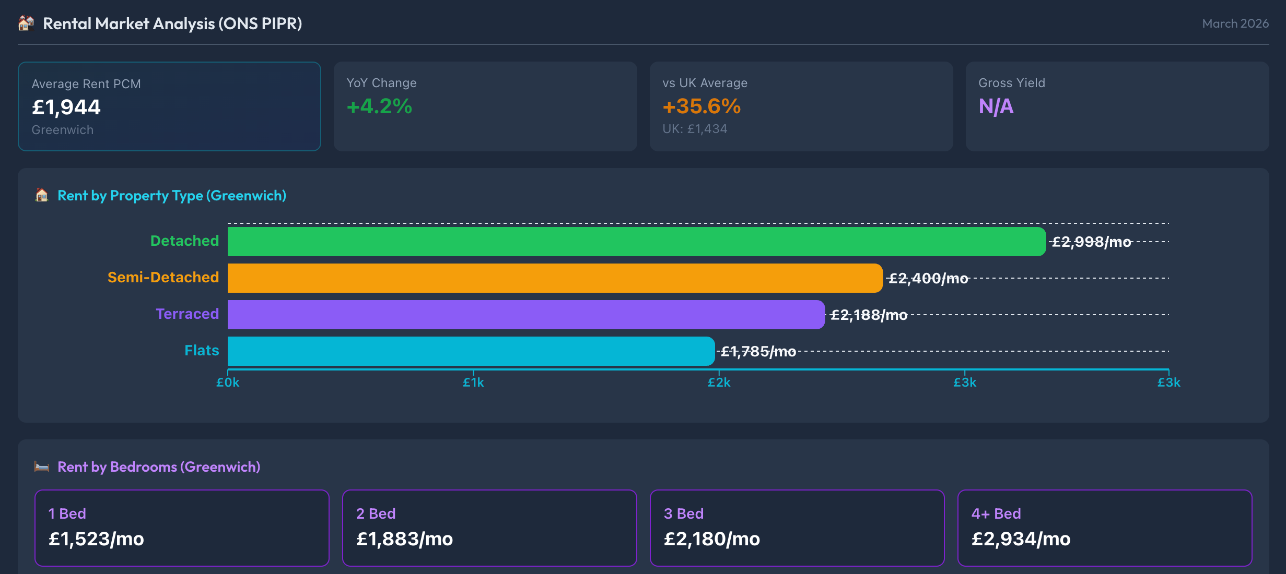Select the 3 Bed rent card
The width and height of the screenshot is (1286, 574).
(x=797, y=528)
